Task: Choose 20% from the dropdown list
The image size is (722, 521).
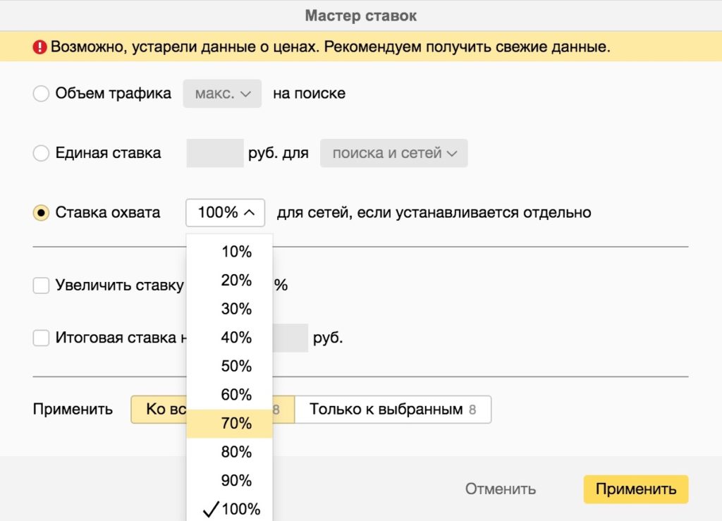Action: click(x=235, y=281)
